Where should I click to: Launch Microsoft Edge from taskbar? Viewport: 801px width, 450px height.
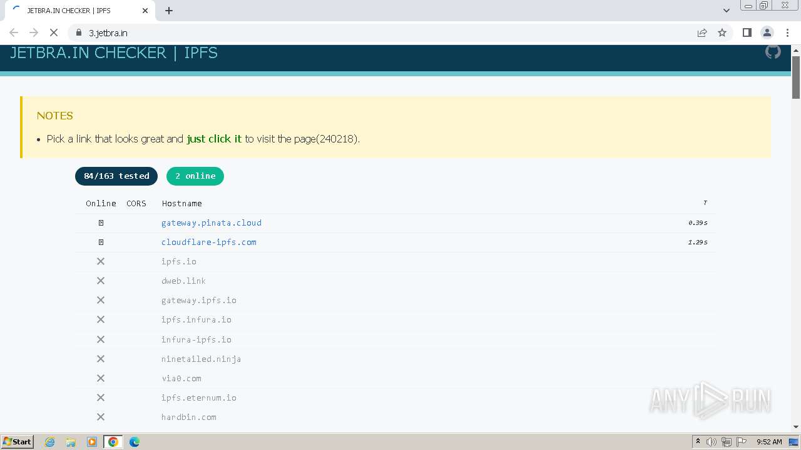(135, 442)
